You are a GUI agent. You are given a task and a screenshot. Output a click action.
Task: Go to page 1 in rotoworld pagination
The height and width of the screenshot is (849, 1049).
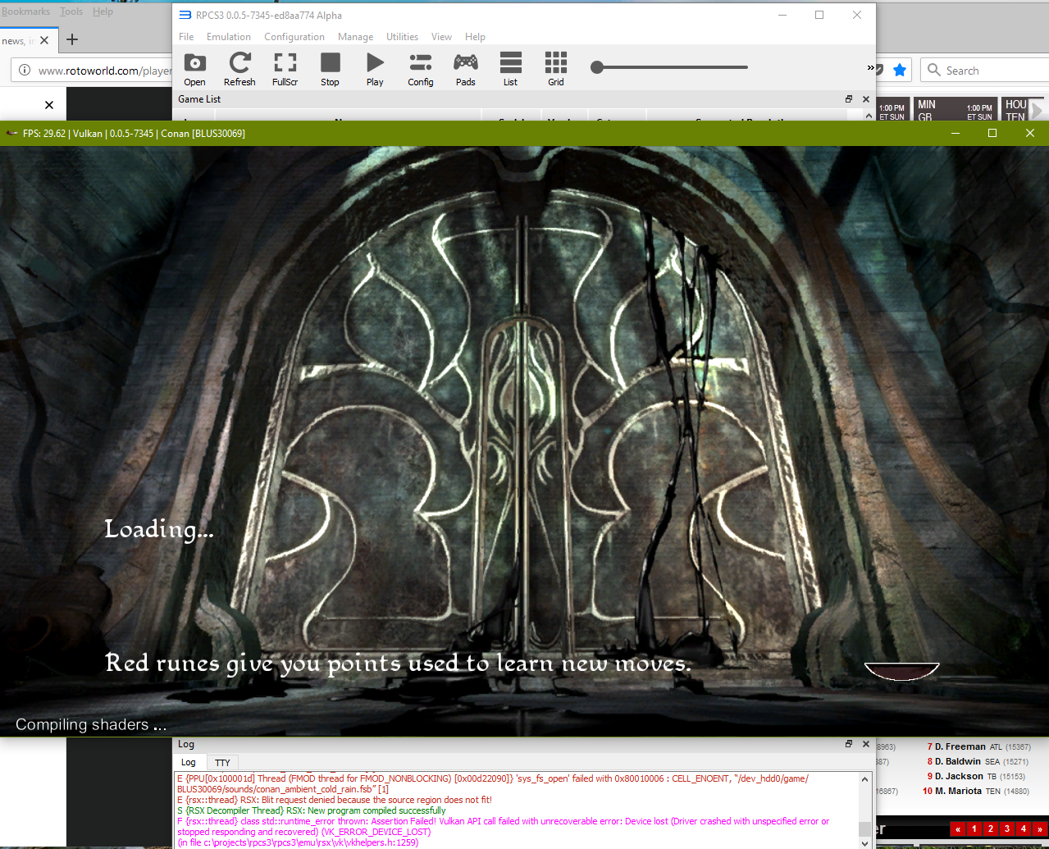pos(974,829)
